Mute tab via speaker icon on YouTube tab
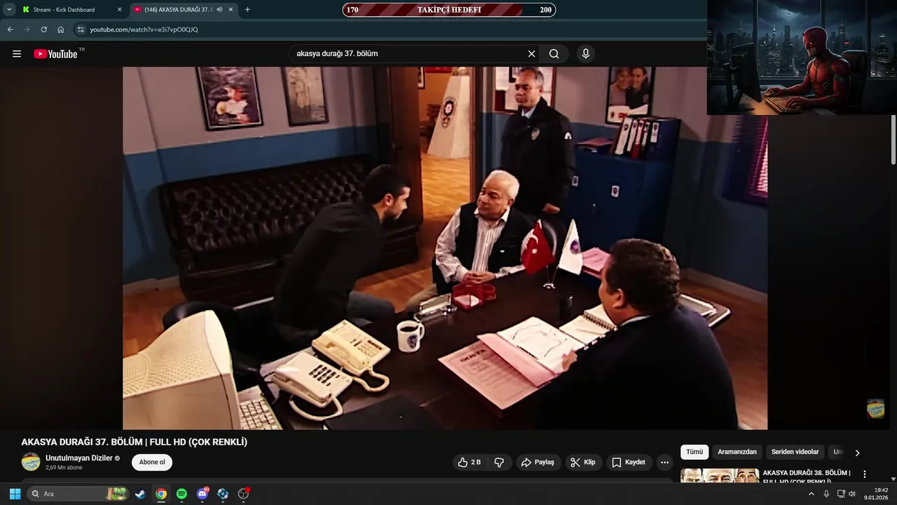The height and width of the screenshot is (505, 897). pos(220,10)
